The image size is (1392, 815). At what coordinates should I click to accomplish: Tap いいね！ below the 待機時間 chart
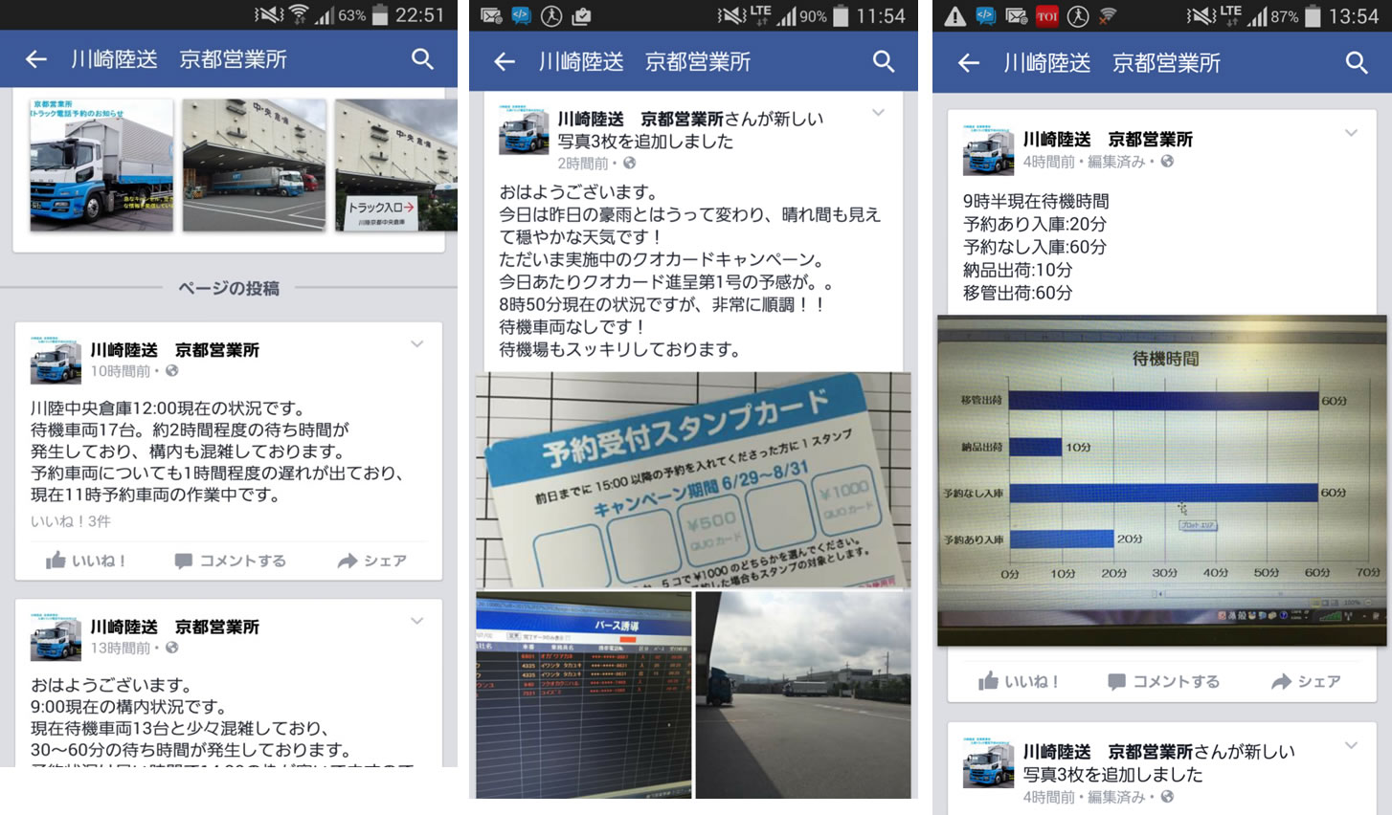pyautogui.click(x=1019, y=681)
